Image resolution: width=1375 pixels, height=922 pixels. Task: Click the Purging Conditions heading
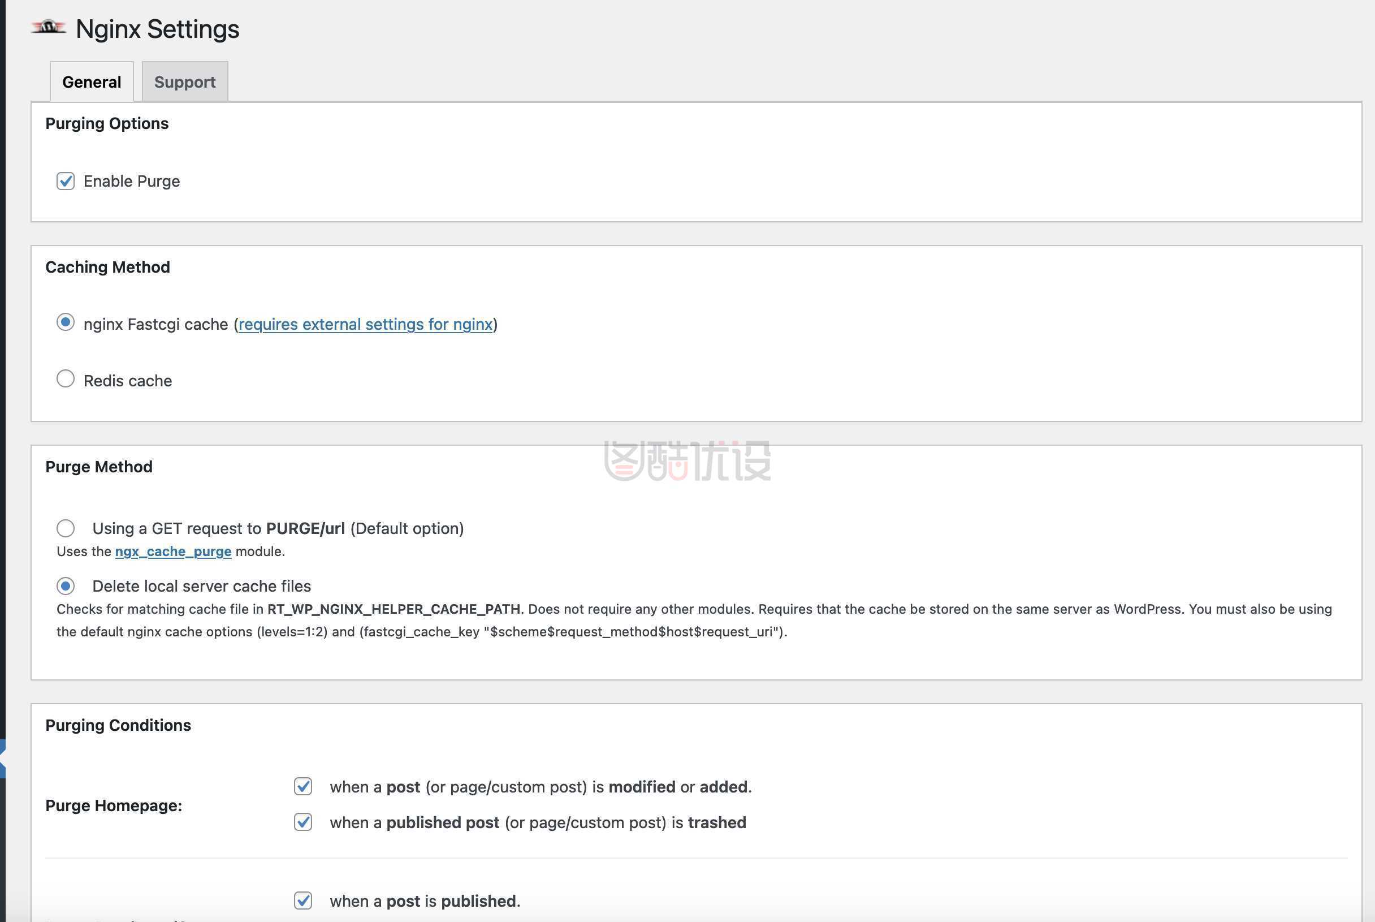click(118, 725)
